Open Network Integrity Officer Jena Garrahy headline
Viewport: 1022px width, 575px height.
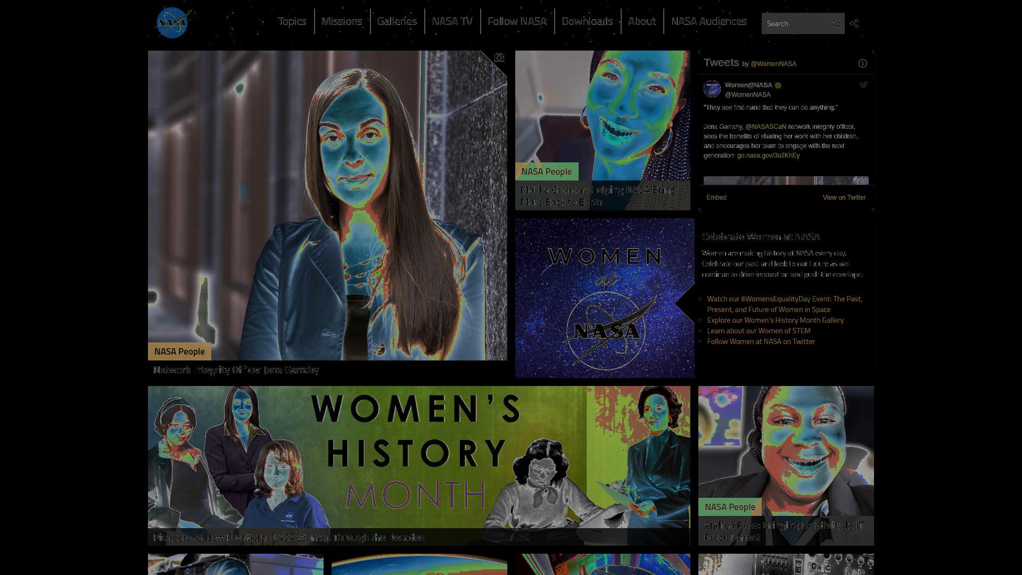[x=236, y=370]
